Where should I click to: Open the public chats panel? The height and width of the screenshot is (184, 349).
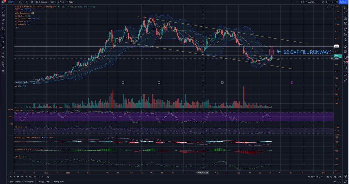click(346, 46)
